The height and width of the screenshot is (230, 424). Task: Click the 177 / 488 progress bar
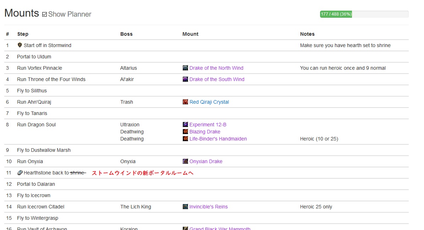tap(364, 14)
